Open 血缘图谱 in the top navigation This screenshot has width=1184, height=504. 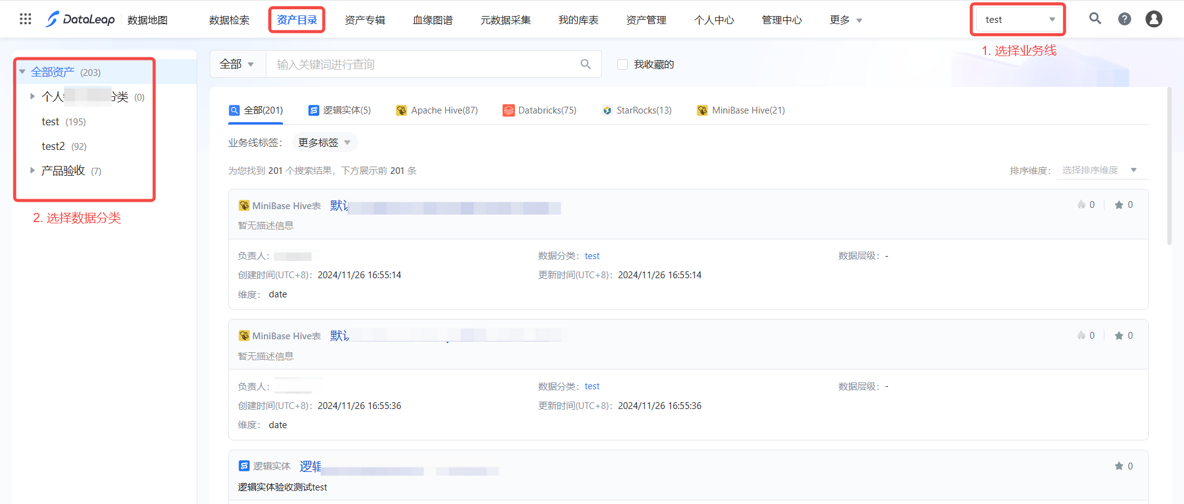[433, 20]
